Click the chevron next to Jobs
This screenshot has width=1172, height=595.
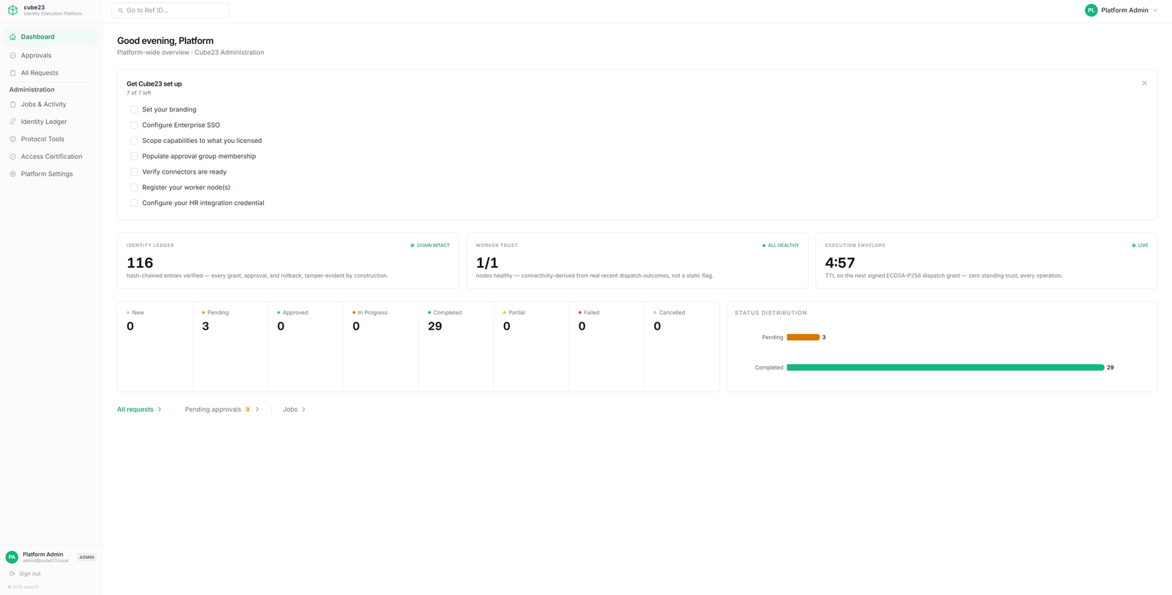tap(304, 410)
